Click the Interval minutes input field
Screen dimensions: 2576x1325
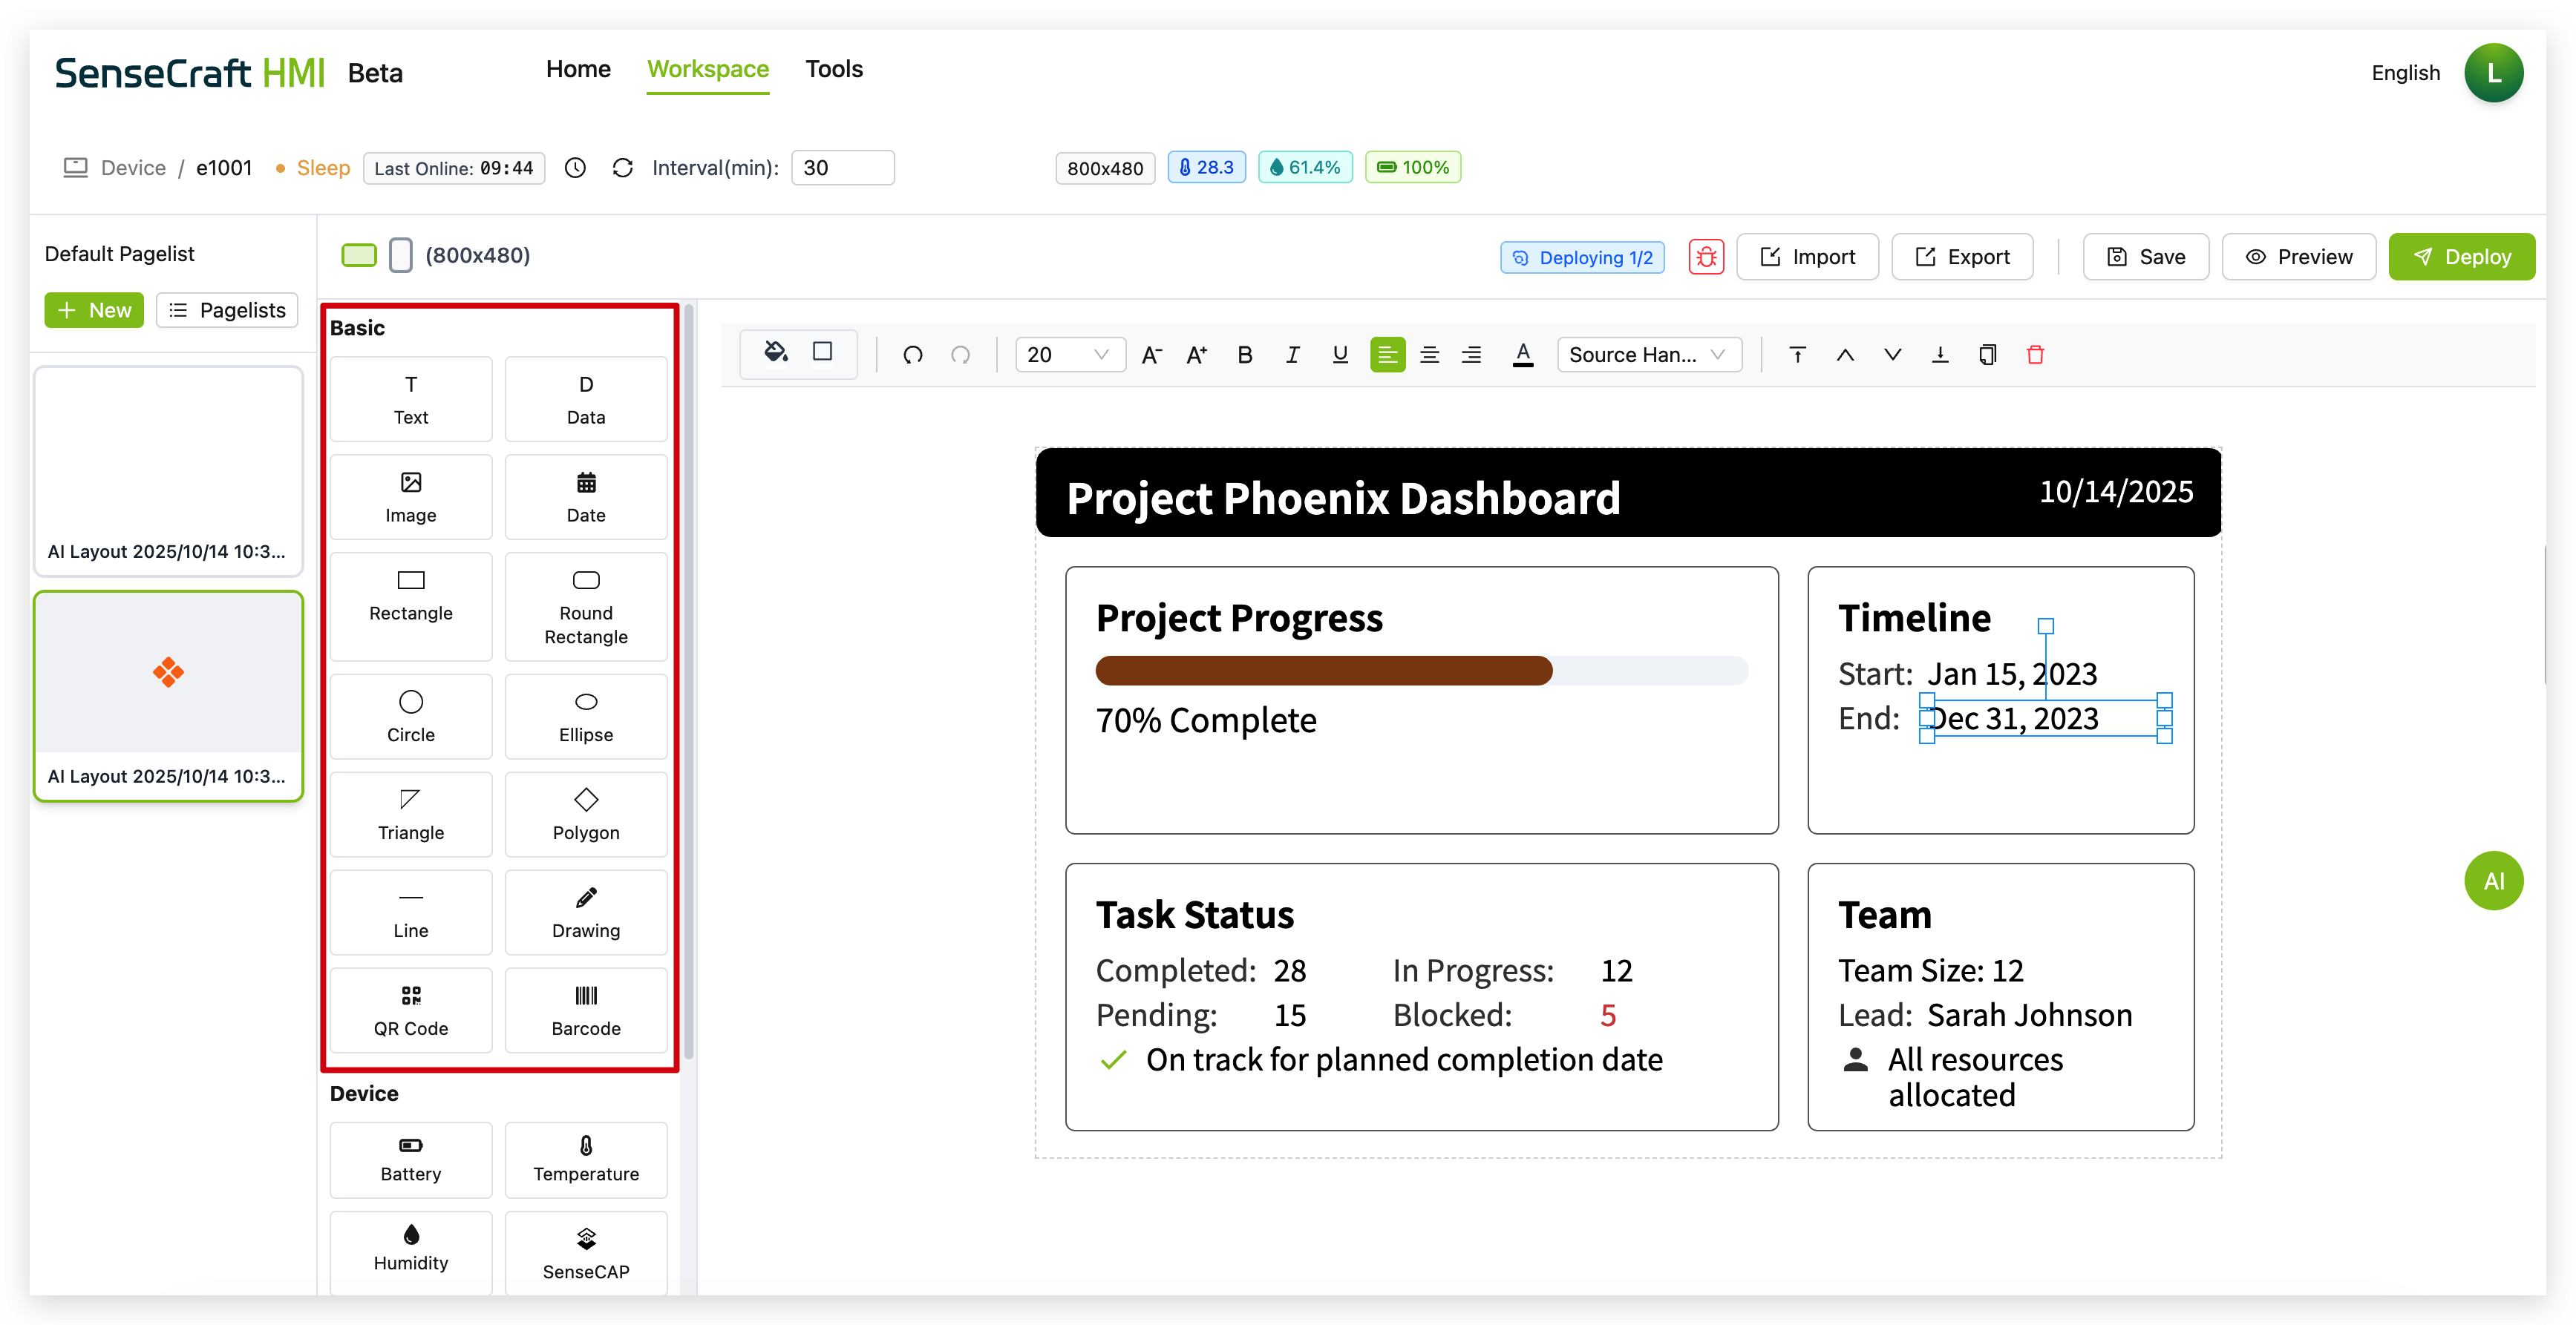click(x=842, y=168)
